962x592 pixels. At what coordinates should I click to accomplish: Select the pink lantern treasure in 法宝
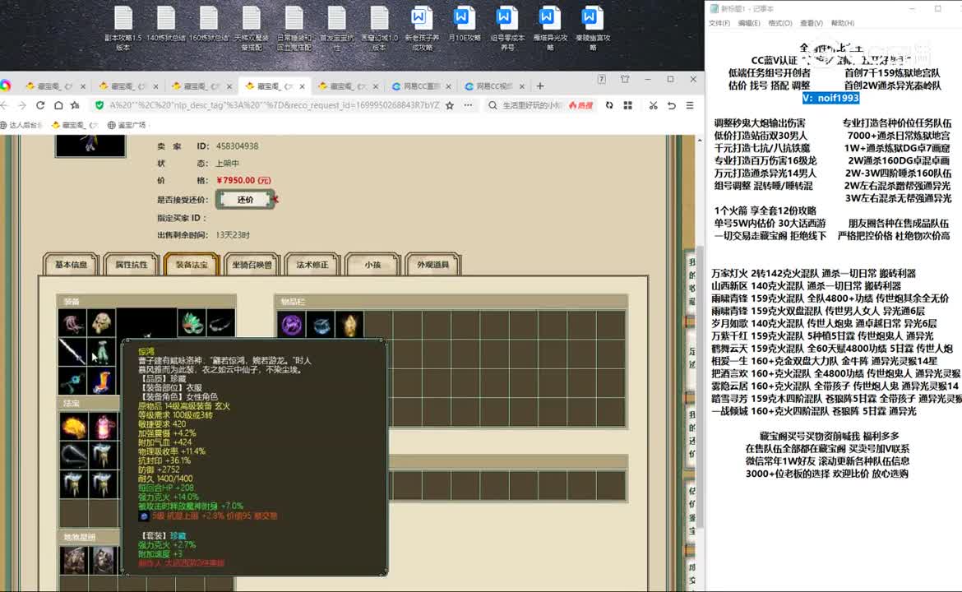point(103,426)
